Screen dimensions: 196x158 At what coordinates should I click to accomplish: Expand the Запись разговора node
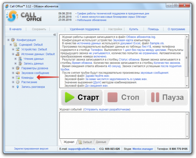13,87
